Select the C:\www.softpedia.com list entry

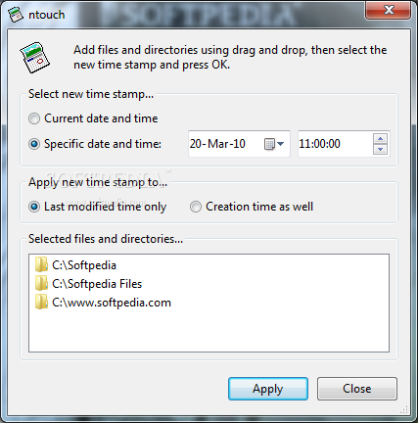[103, 303]
